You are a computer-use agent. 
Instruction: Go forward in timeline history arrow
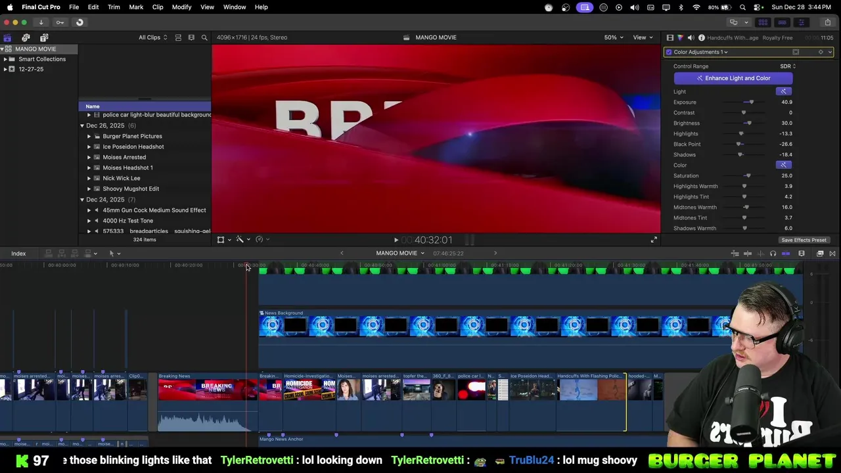(495, 254)
